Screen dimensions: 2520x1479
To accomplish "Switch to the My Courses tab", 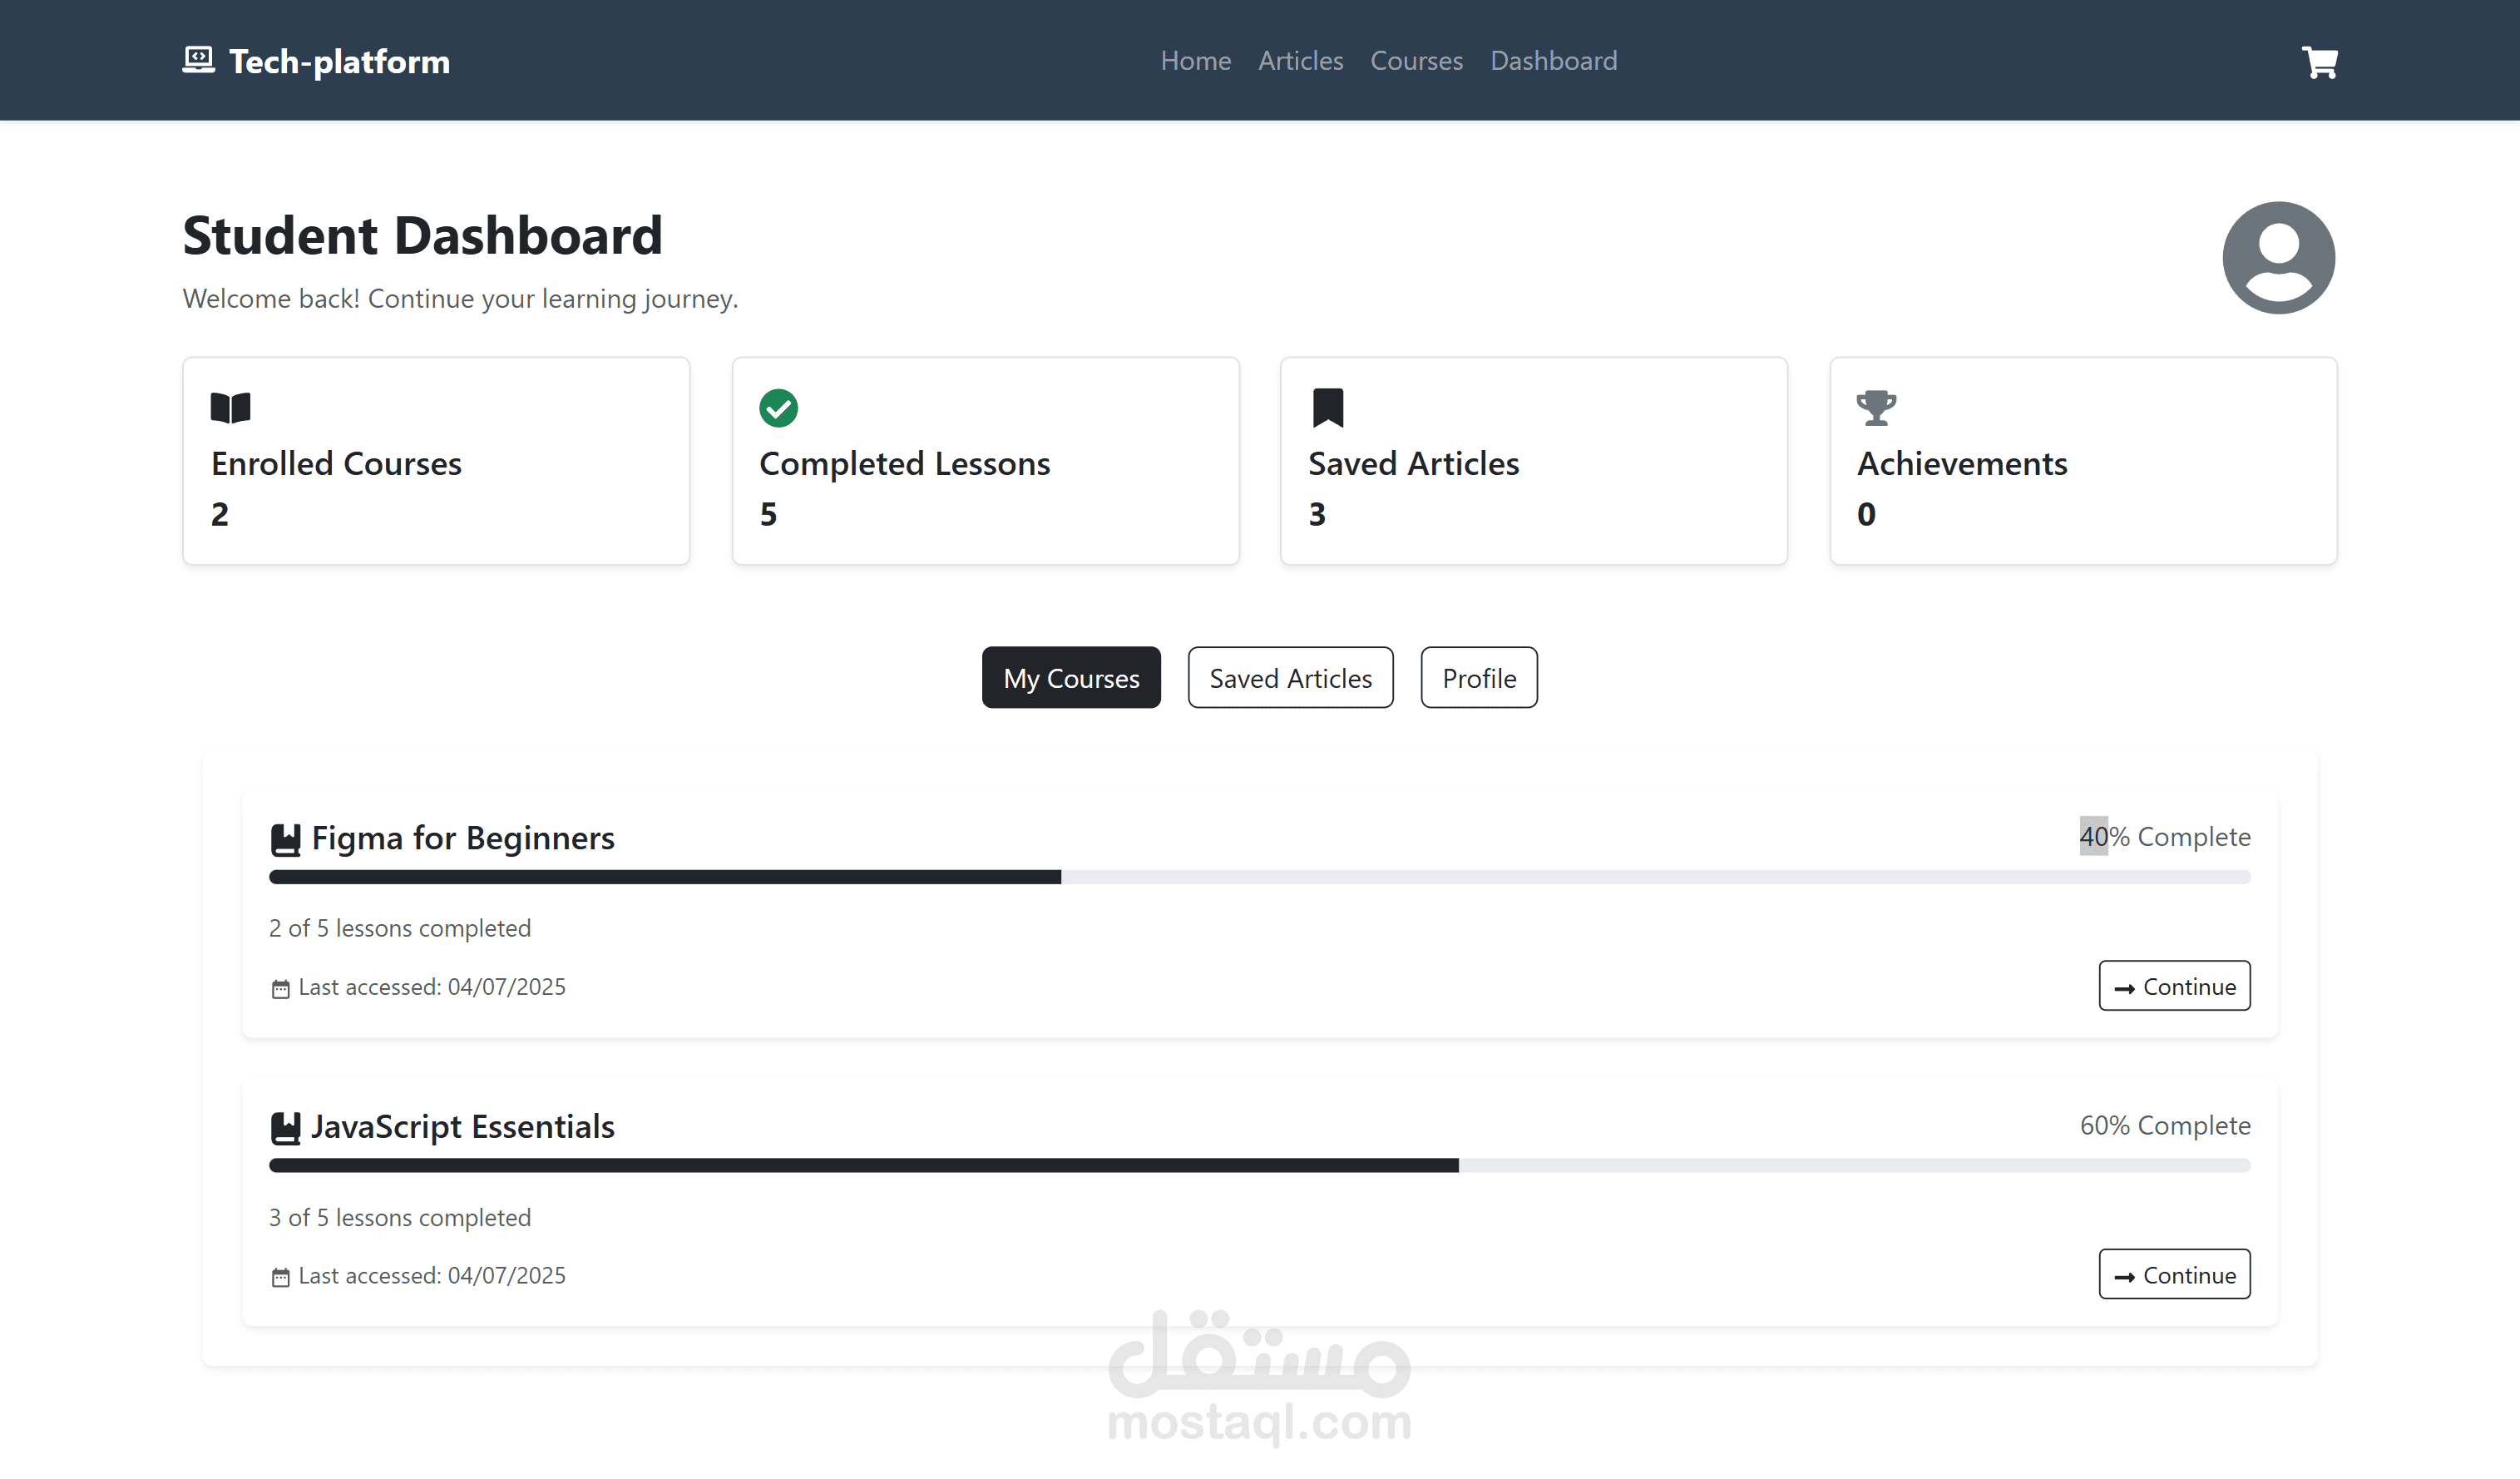I will click(x=1071, y=678).
